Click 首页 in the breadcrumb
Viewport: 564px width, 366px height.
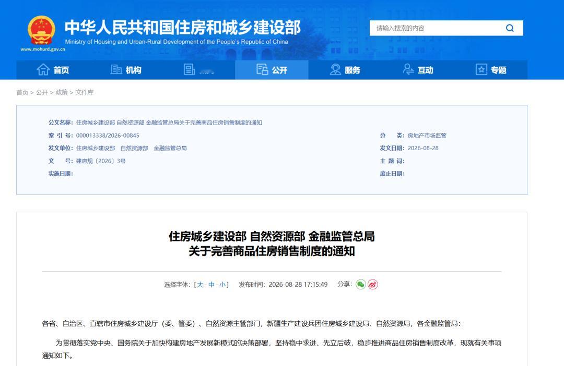click(22, 92)
